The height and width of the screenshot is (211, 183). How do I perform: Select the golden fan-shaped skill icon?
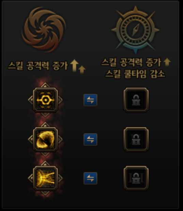(x=45, y=140)
